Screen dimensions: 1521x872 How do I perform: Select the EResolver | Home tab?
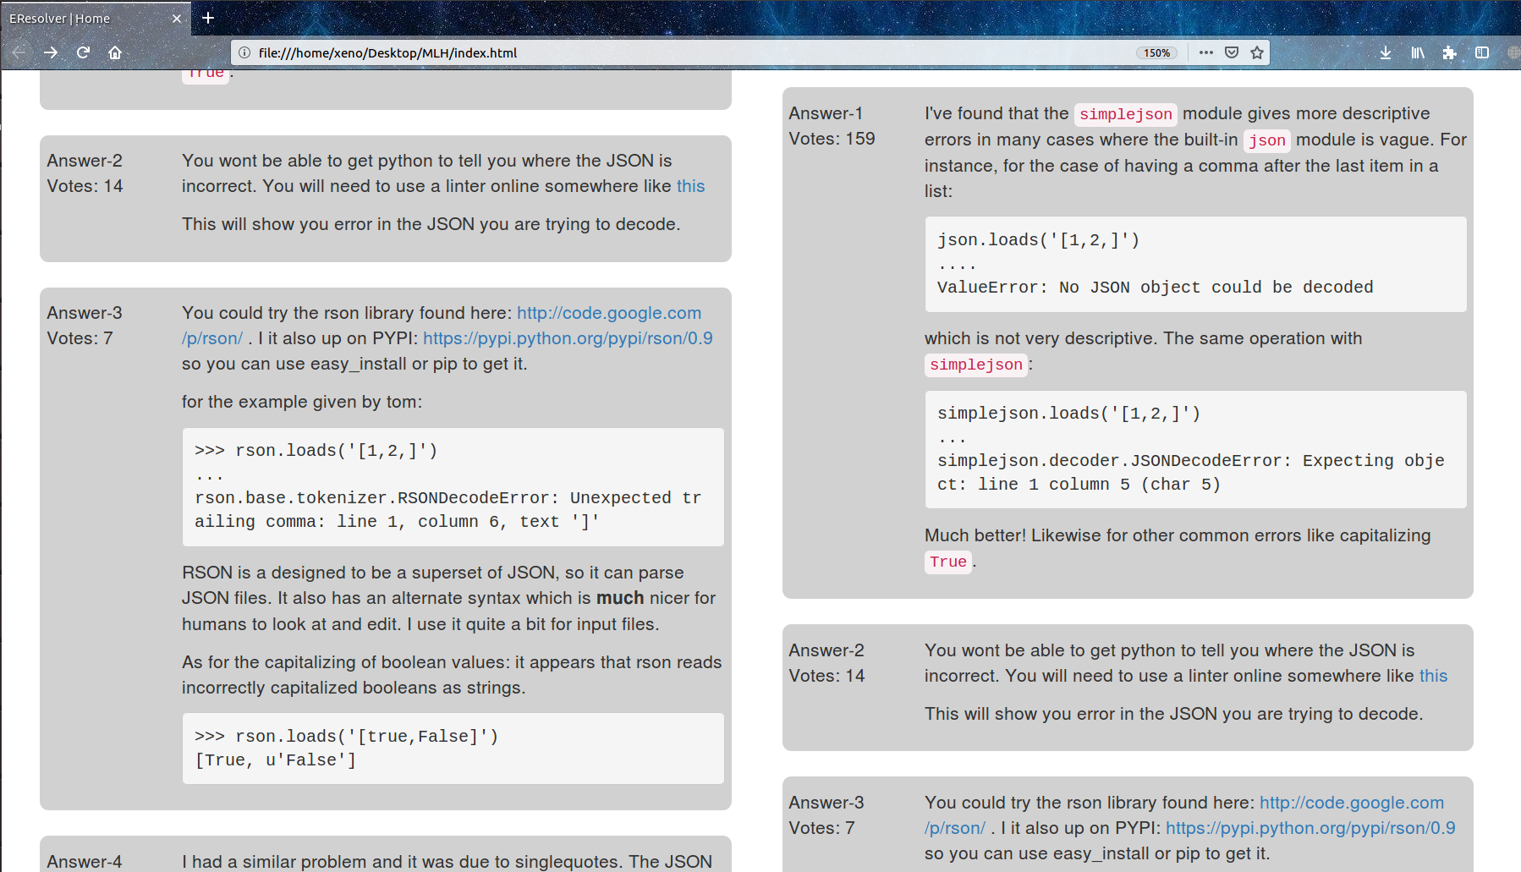[95, 19]
